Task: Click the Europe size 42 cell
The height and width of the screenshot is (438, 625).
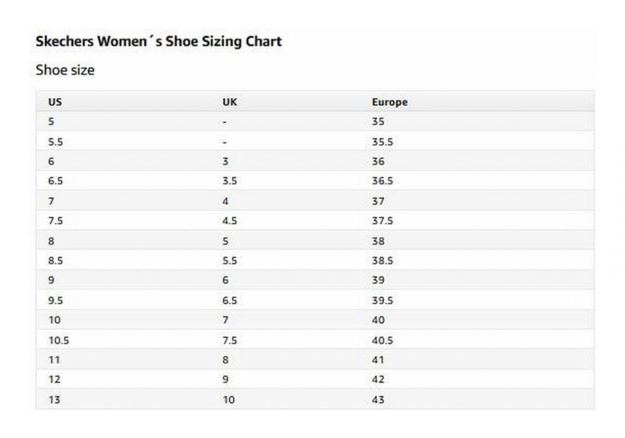Action: [378, 380]
